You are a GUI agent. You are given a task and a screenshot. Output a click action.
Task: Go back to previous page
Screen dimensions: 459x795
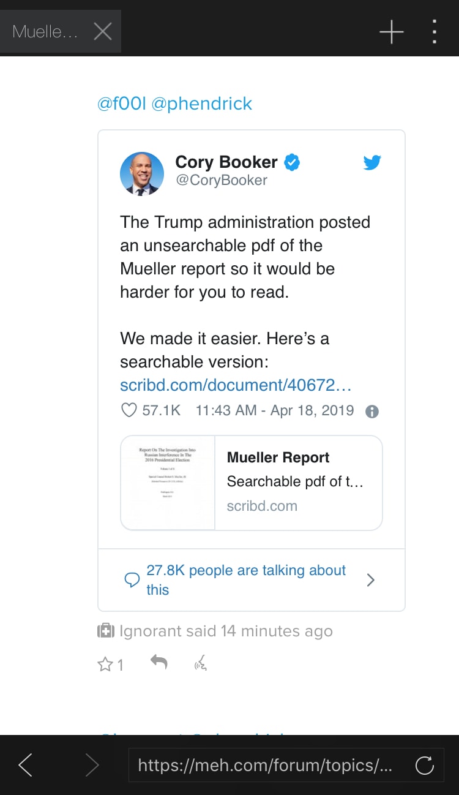point(25,765)
